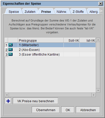The image size is (105, 118).
Task: Click calculator icon in Mitarbeiter row
Action: tap(10, 45)
